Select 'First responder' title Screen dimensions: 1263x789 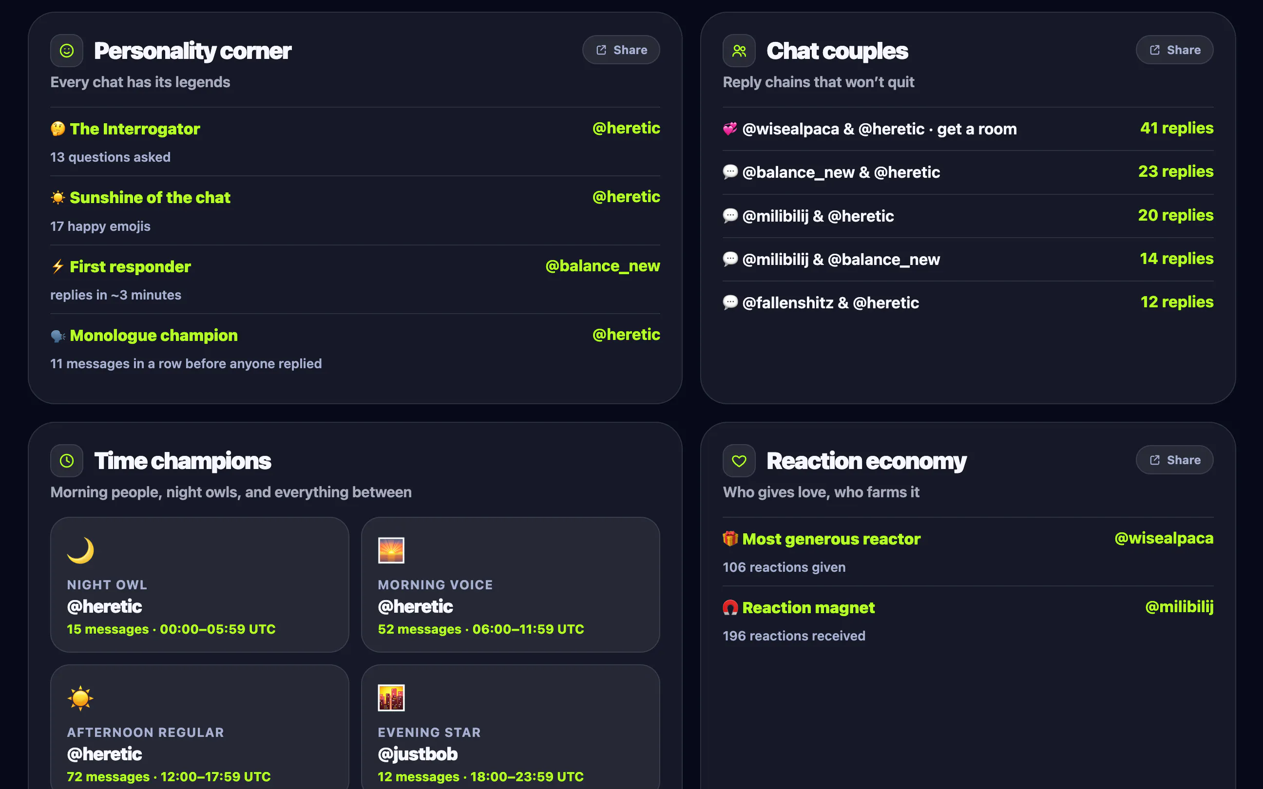click(131, 267)
